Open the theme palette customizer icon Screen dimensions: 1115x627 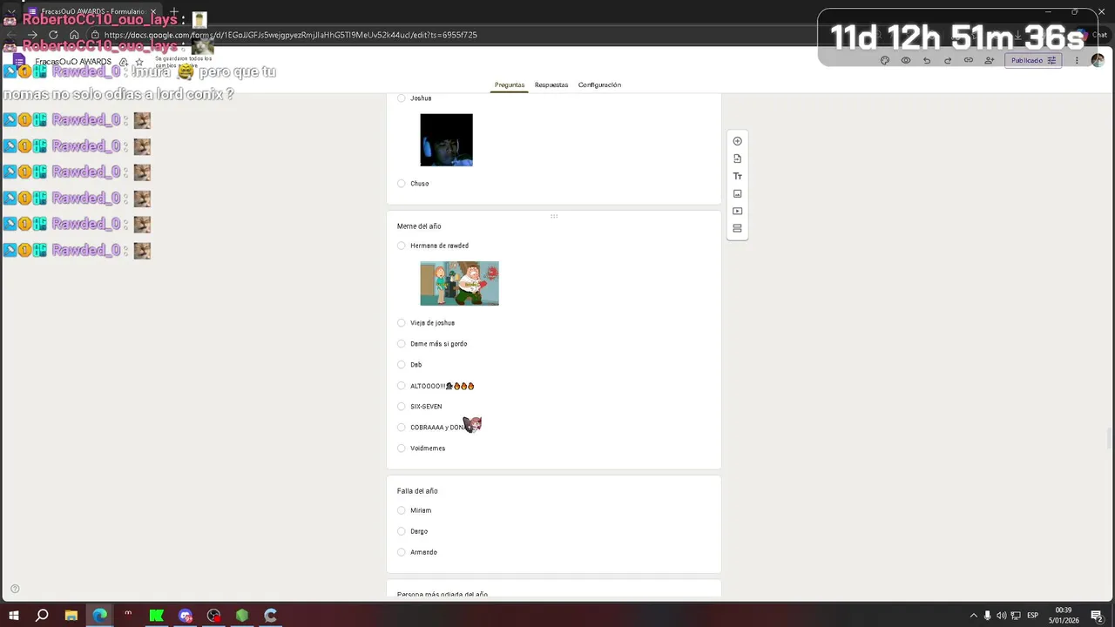click(x=885, y=61)
